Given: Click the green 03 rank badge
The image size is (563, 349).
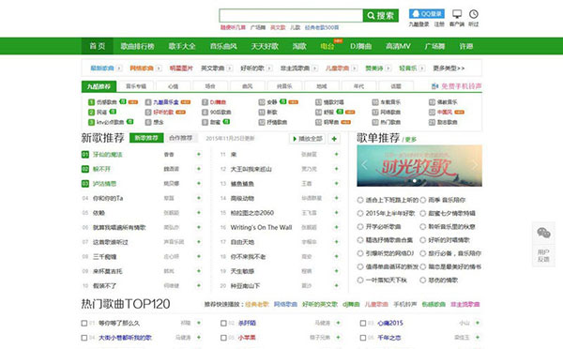Looking at the screenshot, I should tap(85, 184).
